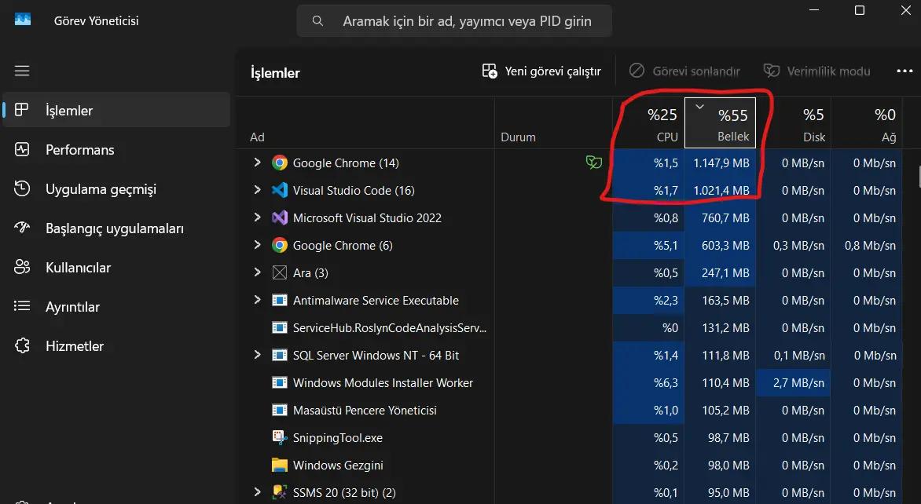The height and width of the screenshot is (504, 921).
Task: Click the Kullanıcılar people icon
Action: click(22, 267)
